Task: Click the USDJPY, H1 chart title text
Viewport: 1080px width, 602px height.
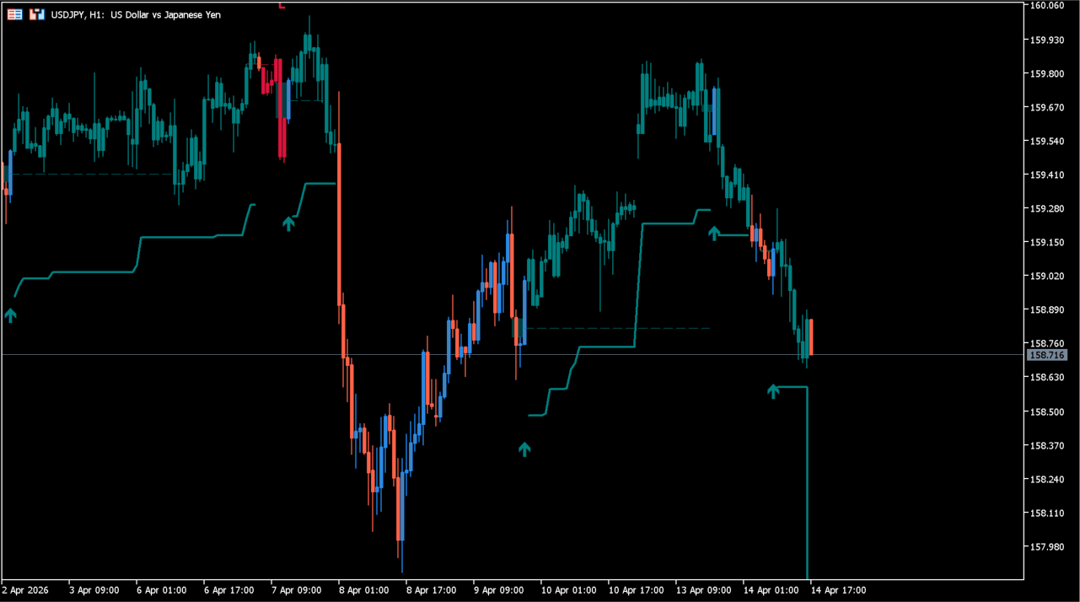Action: (136, 14)
